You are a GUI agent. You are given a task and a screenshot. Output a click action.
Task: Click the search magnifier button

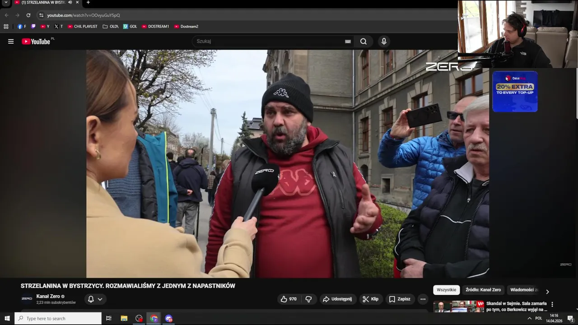coord(364,42)
